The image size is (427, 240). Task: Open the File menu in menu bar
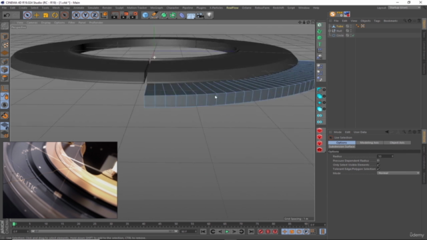click(x=5, y=8)
